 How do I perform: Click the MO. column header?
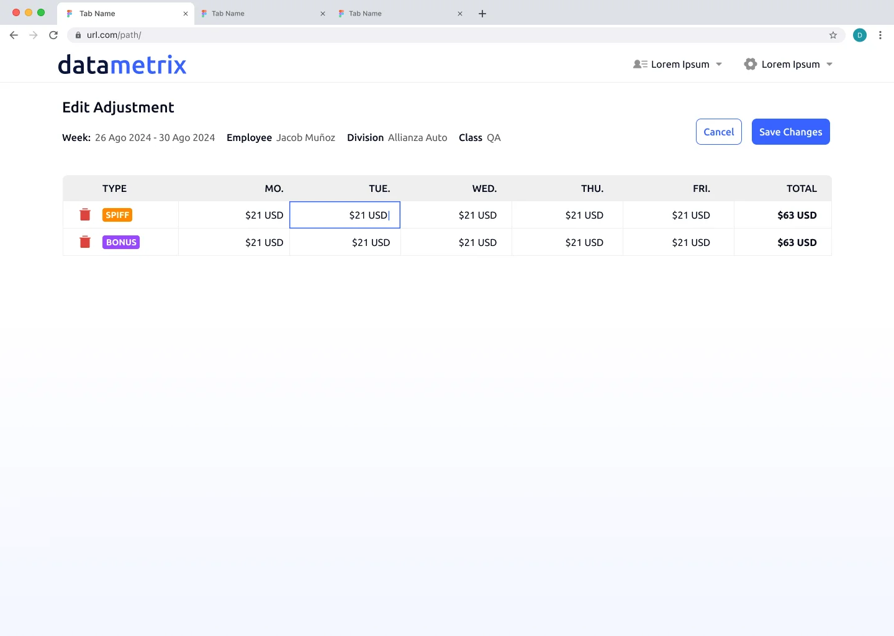tap(274, 189)
